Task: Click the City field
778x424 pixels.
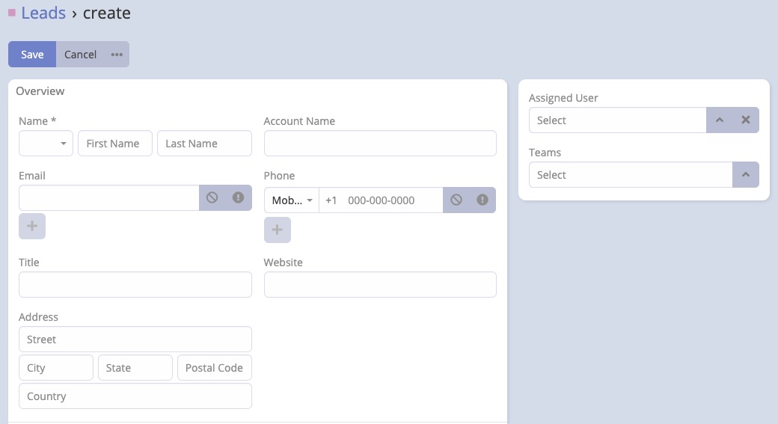Action: pos(56,367)
